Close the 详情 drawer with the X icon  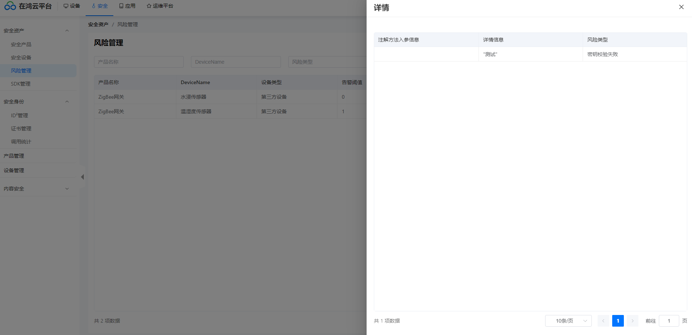[x=681, y=7]
